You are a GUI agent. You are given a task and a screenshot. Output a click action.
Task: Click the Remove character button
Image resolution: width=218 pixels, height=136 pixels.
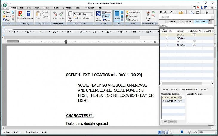click(x=173, y=121)
